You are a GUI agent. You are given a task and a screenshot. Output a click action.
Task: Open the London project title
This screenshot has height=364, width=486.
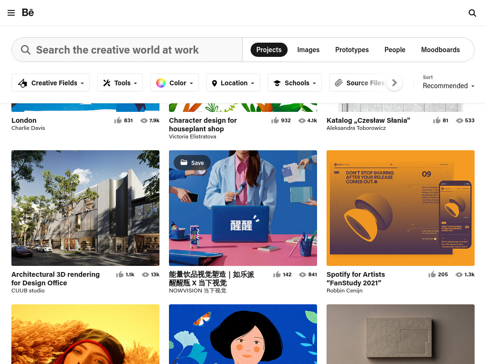(x=24, y=120)
